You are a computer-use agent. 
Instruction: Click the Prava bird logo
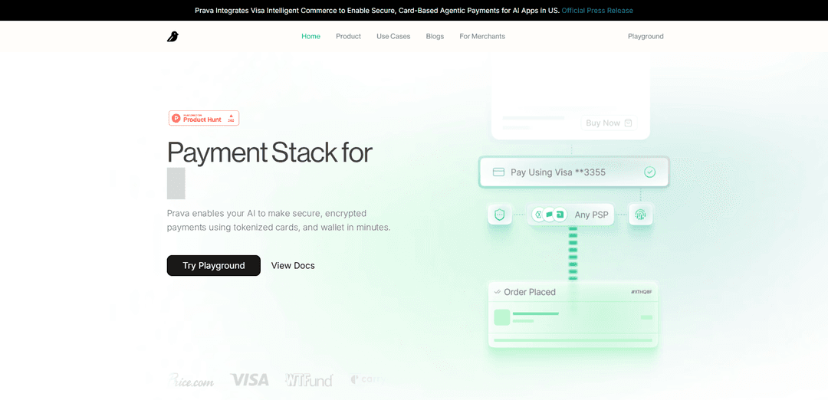[172, 37]
